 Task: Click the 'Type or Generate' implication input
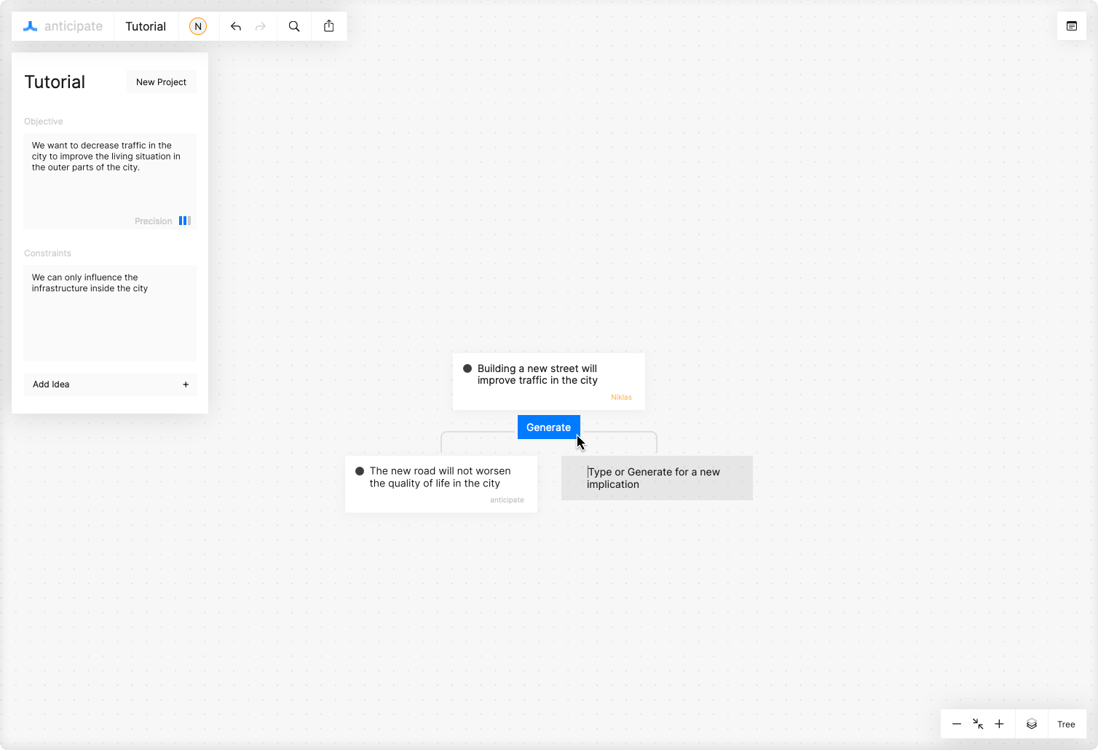[657, 478]
